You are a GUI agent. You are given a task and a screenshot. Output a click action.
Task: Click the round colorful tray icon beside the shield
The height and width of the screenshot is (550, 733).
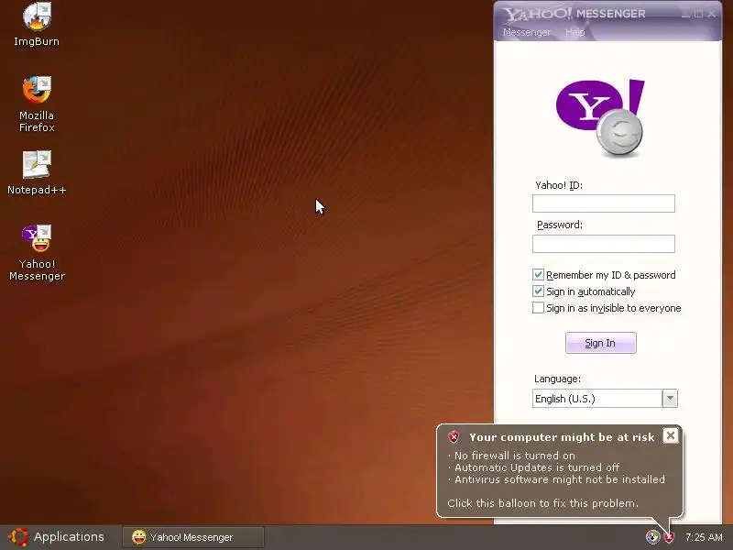652,537
